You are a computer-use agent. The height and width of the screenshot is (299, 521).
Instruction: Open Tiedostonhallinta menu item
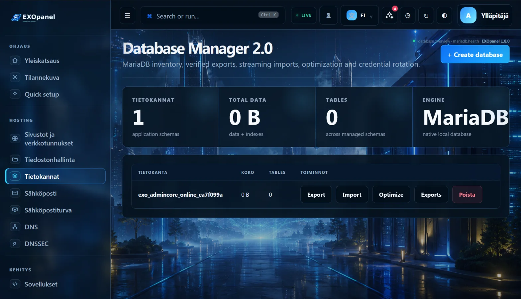coord(55,159)
